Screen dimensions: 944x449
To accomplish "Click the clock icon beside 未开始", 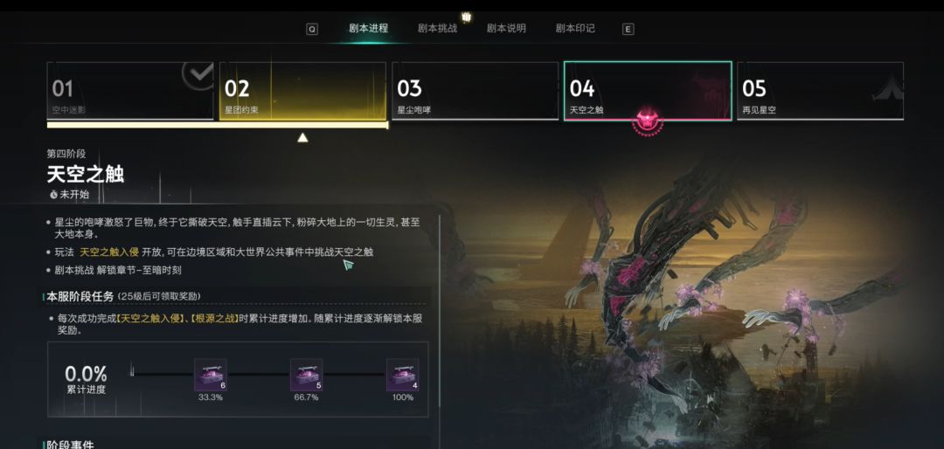I will pyautogui.click(x=53, y=195).
